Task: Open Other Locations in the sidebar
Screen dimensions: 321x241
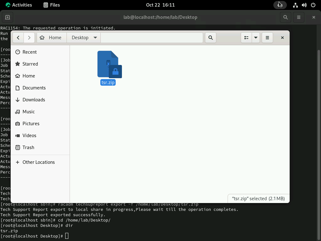Action: pyautogui.click(x=40, y=162)
